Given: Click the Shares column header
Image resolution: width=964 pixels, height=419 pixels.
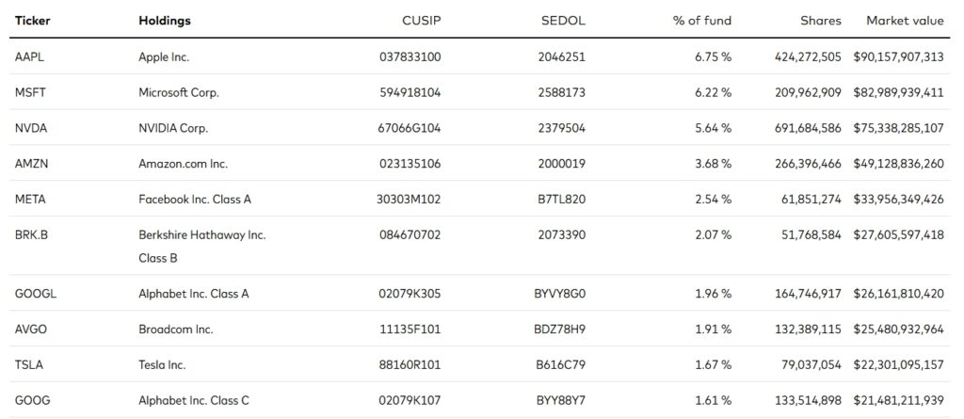Looking at the screenshot, I should point(821,21).
